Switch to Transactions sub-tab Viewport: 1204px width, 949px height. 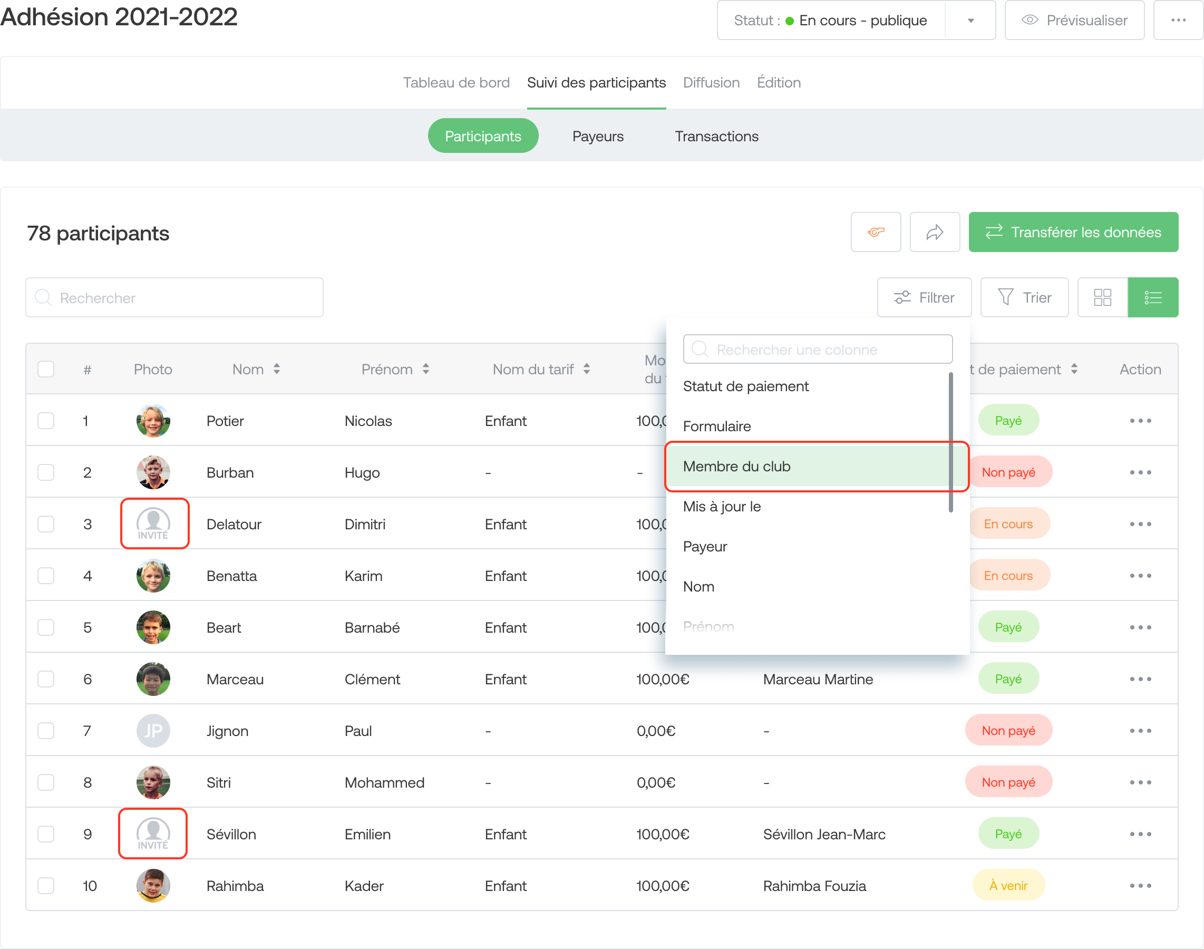(716, 136)
